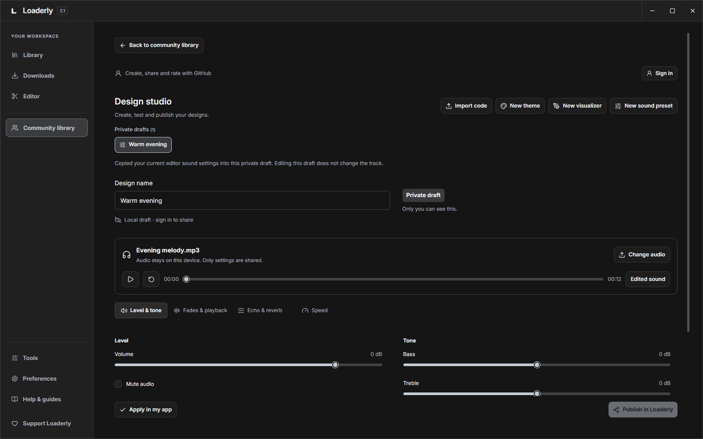The image size is (703, 439).
Task: Restart audio playback with the reset button
Action: 151,279
